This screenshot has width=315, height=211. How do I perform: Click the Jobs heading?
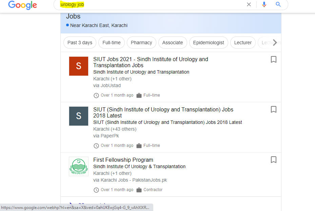[x=73, y=16]
